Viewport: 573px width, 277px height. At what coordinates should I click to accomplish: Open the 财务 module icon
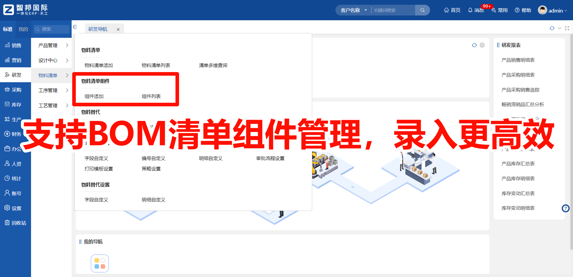point(7,134)
